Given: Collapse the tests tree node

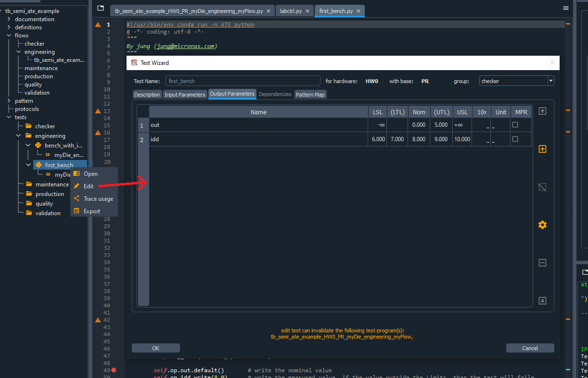Looking at the screenshot, I should (9, 117).
